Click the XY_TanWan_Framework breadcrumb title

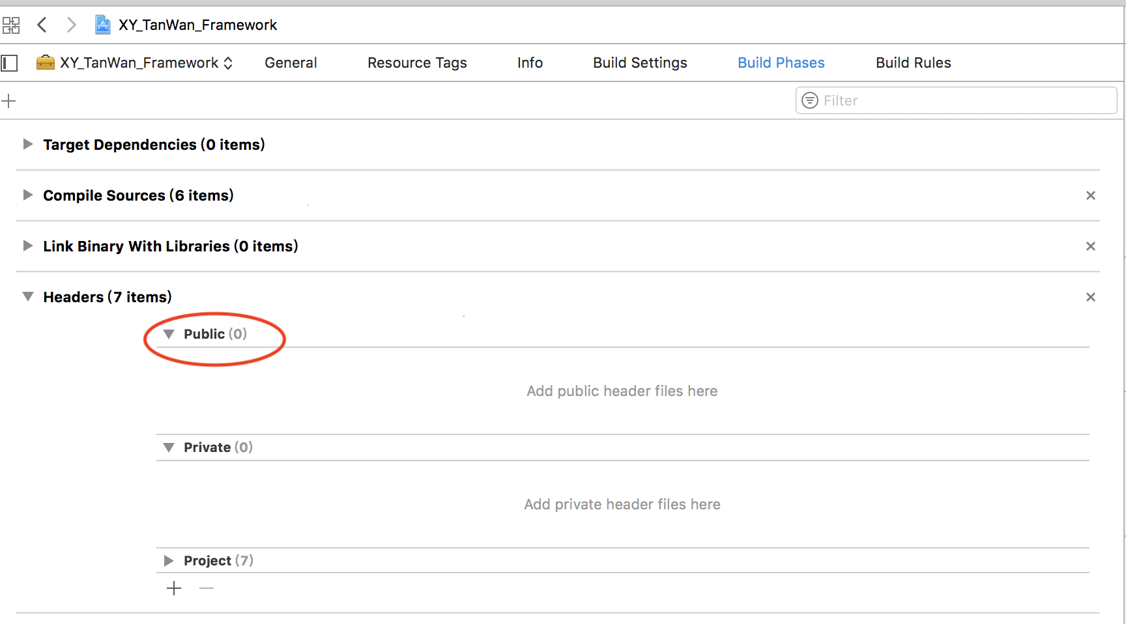click(x=197, y=25)
